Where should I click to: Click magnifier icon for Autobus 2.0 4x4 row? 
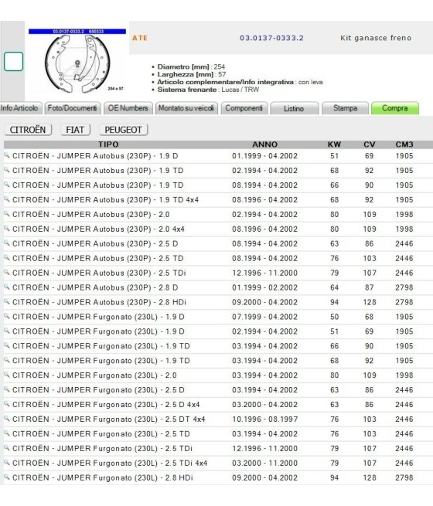(x=7, y=229)
